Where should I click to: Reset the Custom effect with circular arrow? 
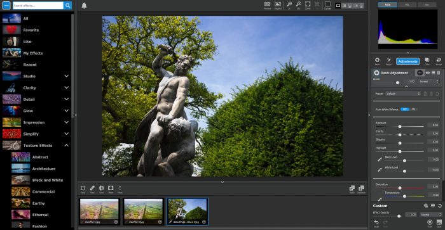click(440, 206)
